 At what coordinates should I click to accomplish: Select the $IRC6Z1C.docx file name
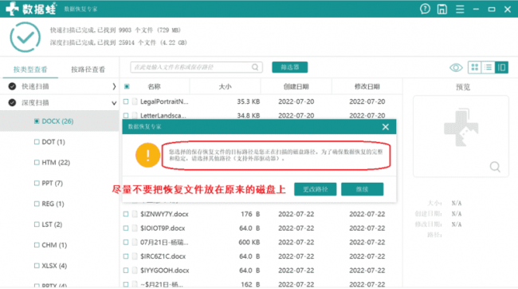pyautogui.click(x=163, y=256)
